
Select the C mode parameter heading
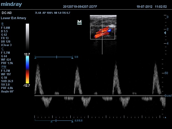pyautogui.click(x=2, y=49)
